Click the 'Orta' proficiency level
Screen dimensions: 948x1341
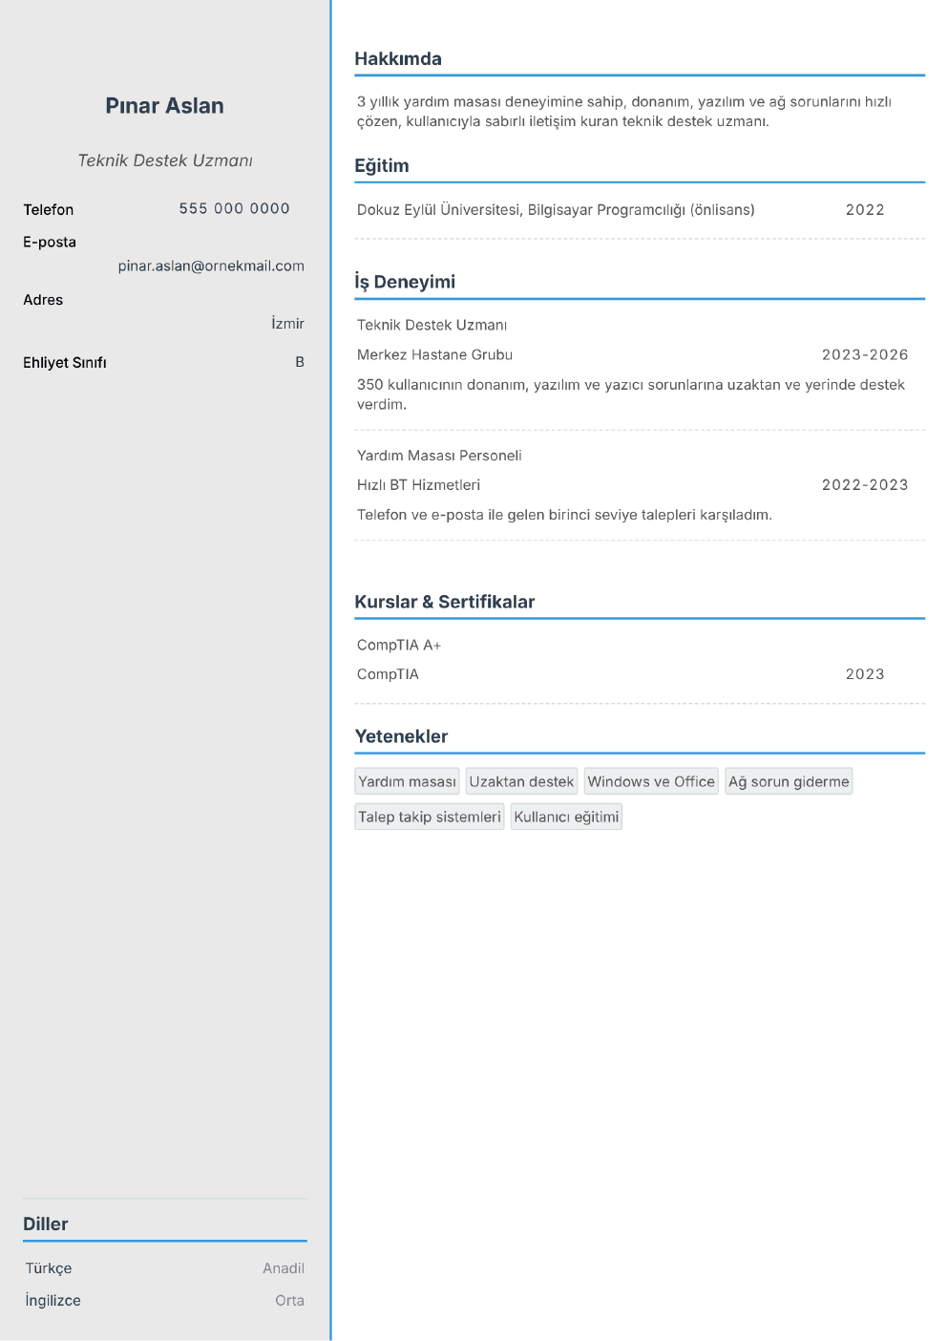[289, 1300]
